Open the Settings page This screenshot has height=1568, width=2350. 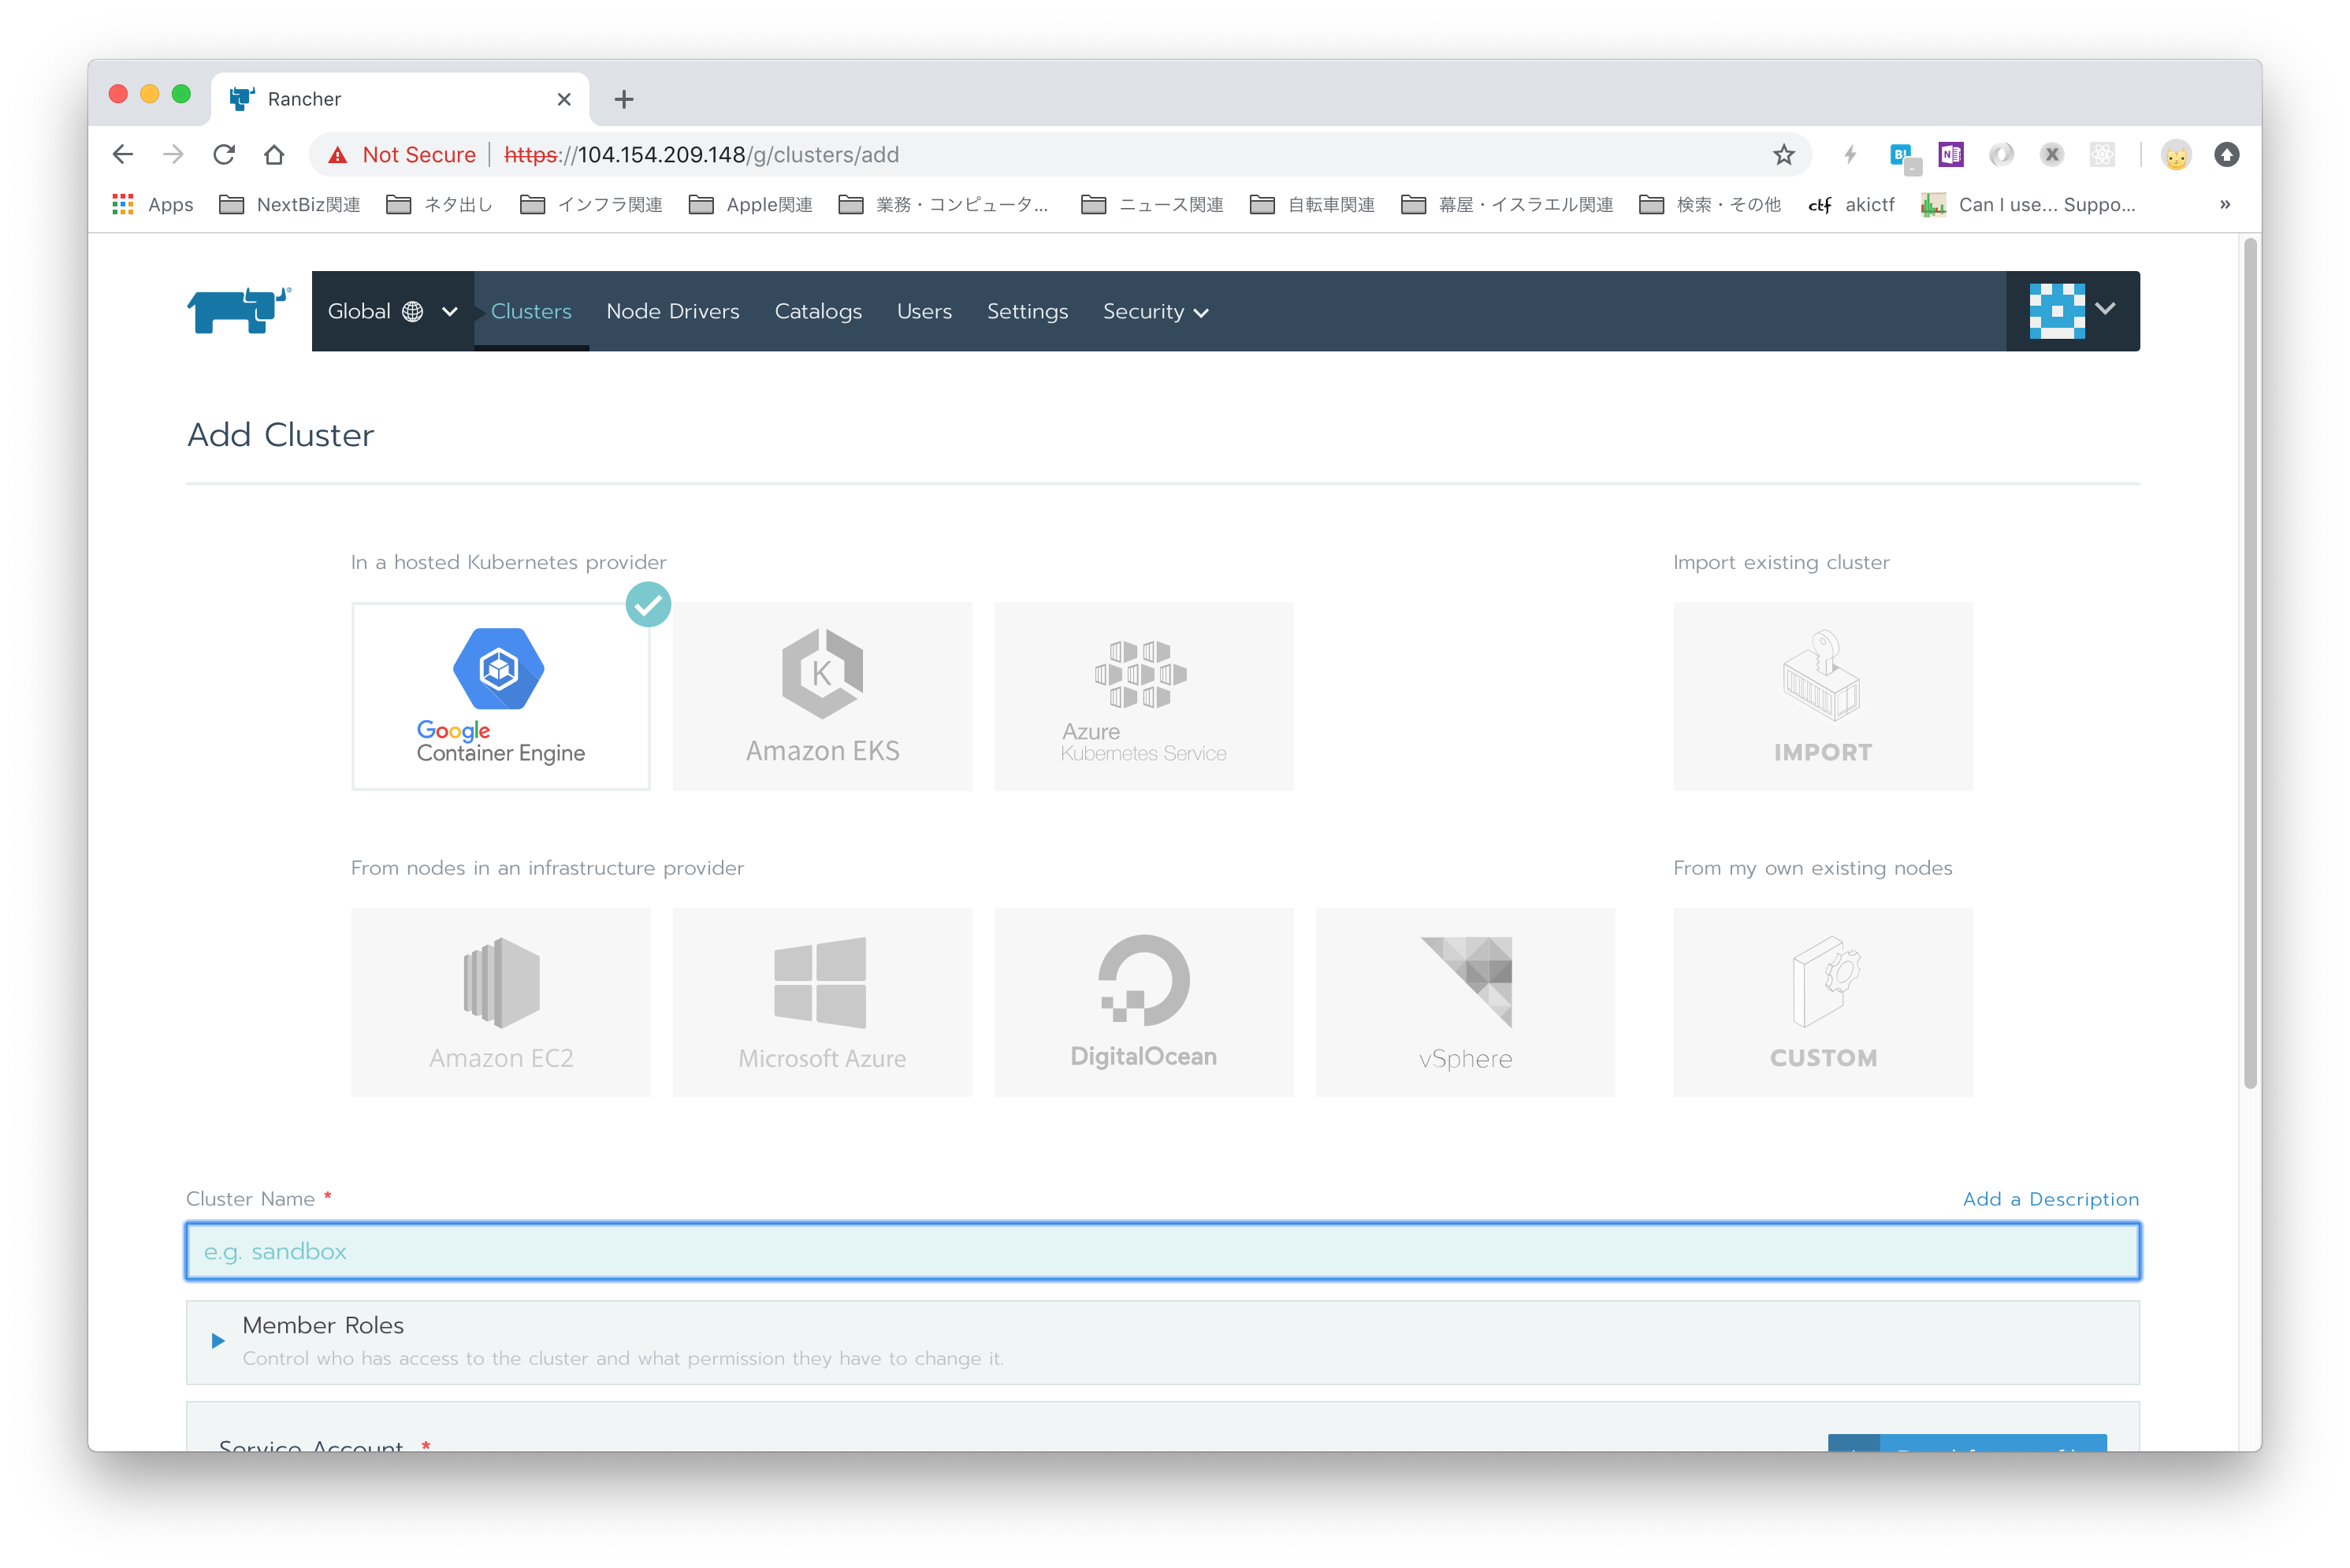coord(1027,311)
